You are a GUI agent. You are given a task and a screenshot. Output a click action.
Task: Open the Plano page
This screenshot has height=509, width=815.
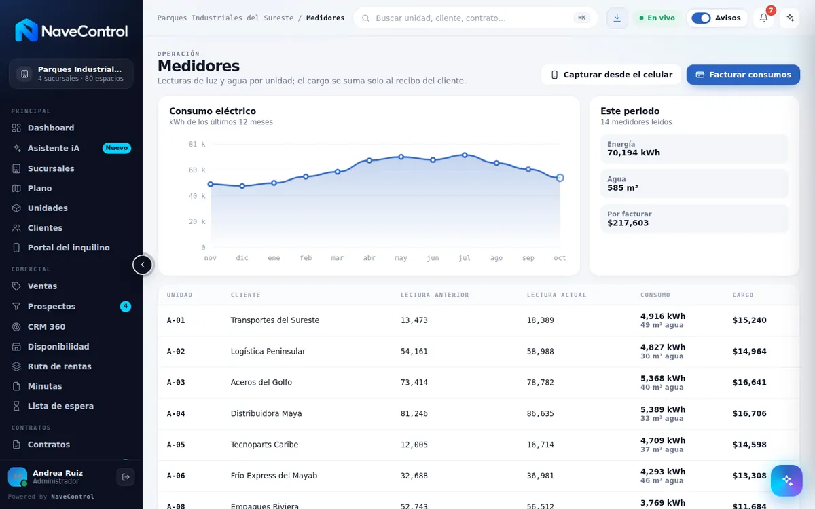point(71,188)
